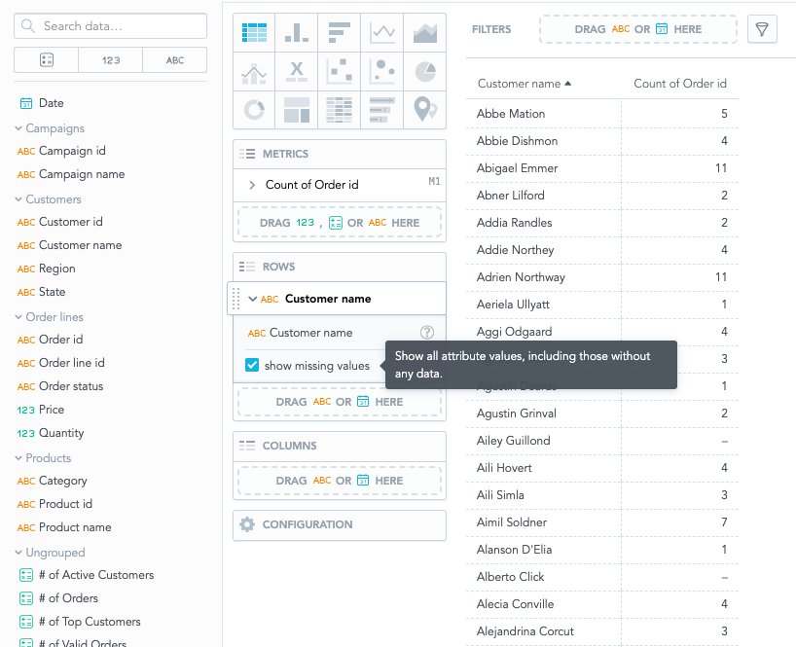This screenshot has height=647, width=796.
Task: Open the geo map visualization
Action: 425,109
